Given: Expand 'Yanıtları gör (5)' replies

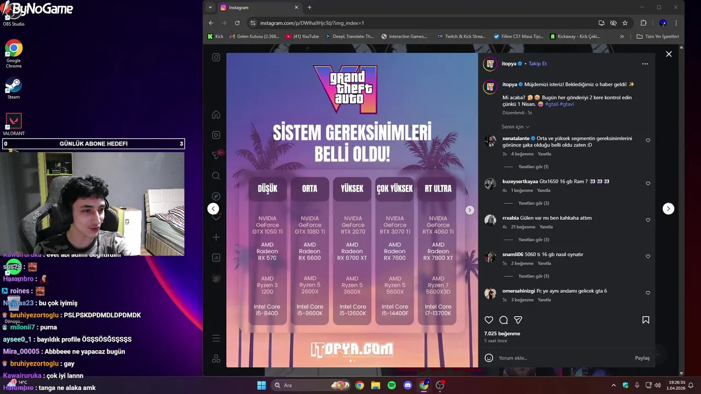Looking at the screenshot, I should 533,276.
